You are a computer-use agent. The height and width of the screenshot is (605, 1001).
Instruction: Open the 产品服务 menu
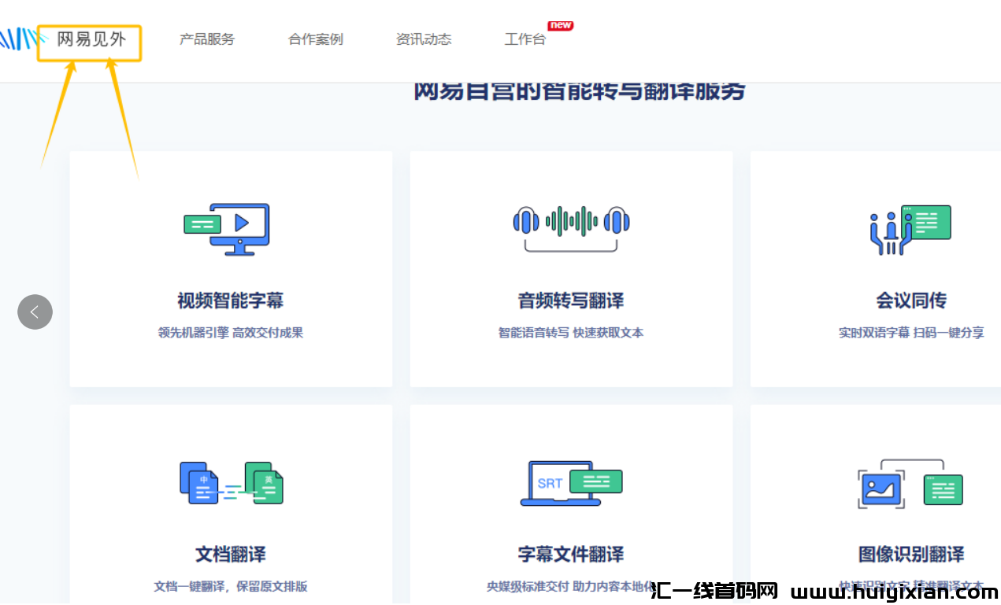click(x=207, y=39)
